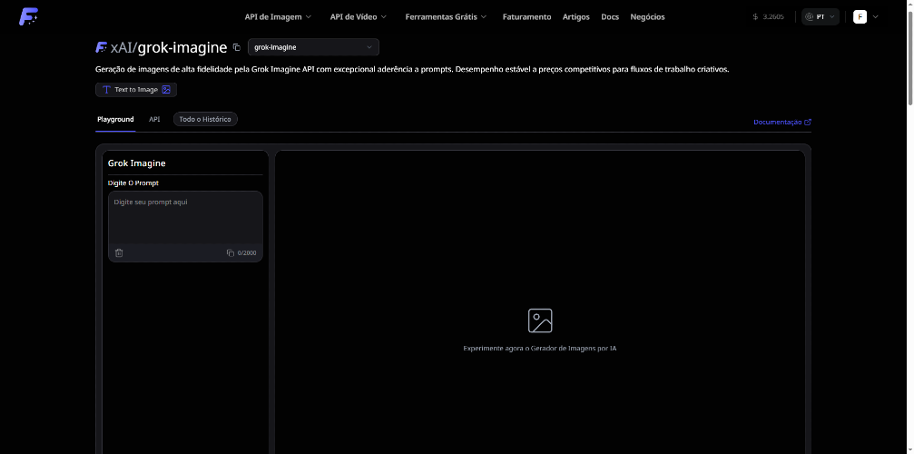Click the prompt text area
Image resolution: width=914 pixels, height=454 pixels.
point(185,218)
